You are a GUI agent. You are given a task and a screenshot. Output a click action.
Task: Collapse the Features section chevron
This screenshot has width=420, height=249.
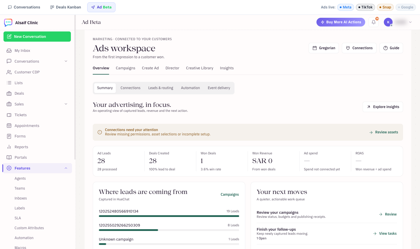pyautogui.click(x=66, y=168)
